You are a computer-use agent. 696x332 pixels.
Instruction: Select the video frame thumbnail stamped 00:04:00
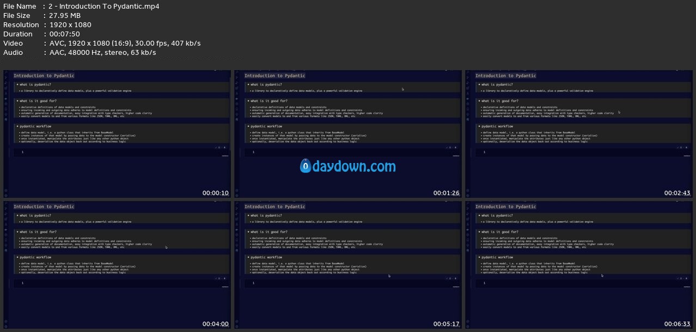pos(117,265)
